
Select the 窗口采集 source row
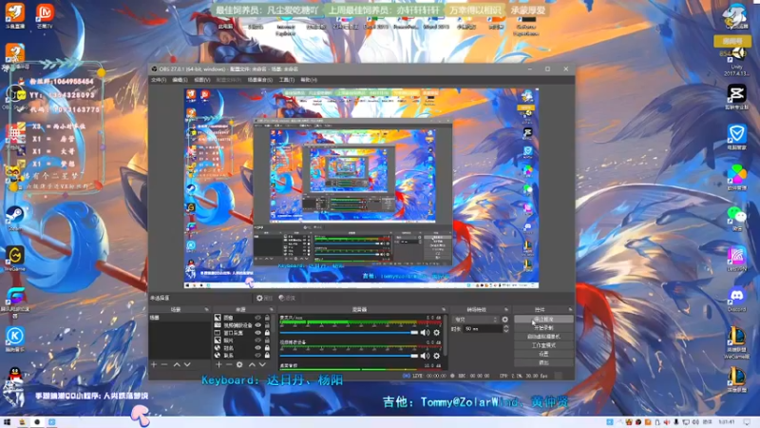[242, 333]
